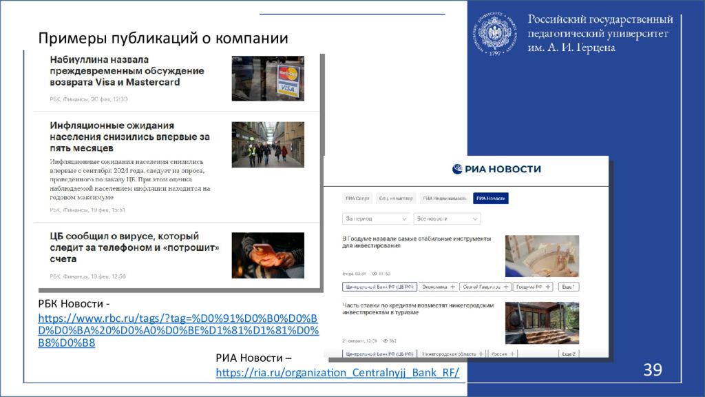Switch to the РИА Спорт tab

tap(357, 198)
